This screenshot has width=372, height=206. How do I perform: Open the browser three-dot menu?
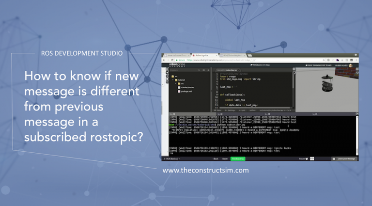click(356, 60)
